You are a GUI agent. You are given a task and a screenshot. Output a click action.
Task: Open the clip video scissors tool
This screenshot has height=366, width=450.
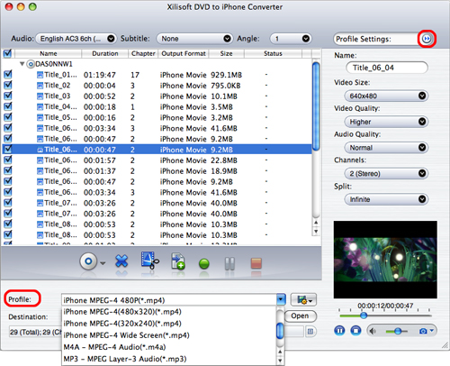click(149, 261)
